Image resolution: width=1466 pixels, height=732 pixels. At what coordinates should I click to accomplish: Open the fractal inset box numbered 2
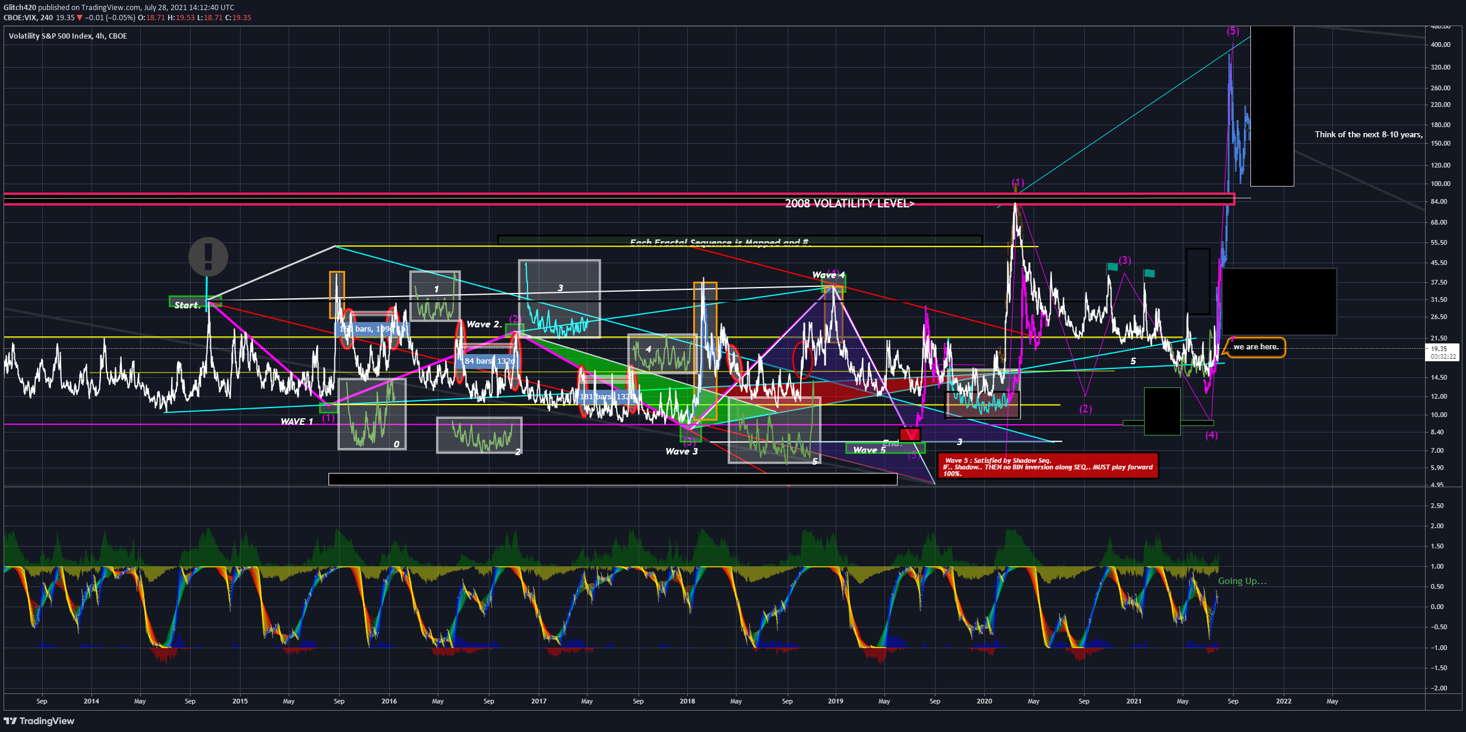pyautogui.click(x=479, y=436)
